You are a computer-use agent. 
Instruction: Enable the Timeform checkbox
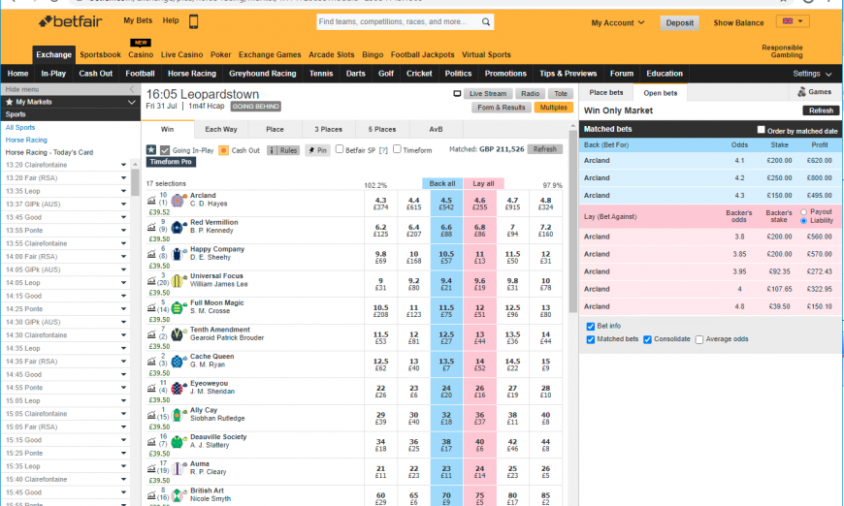[397, 149]
